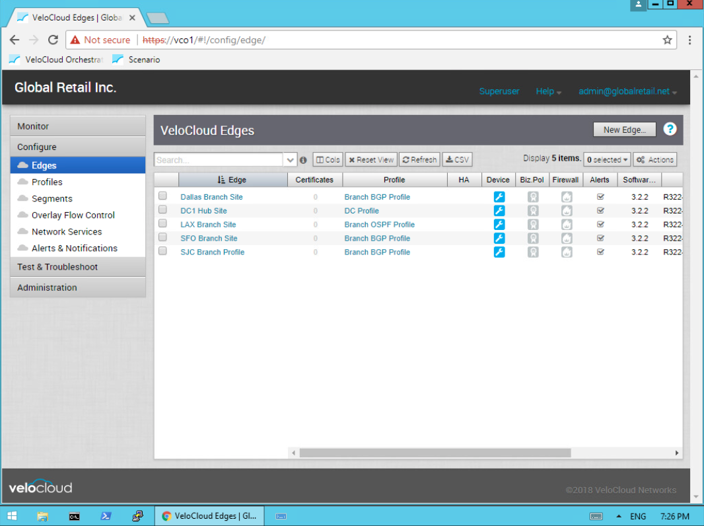Open Device settings icon for DC1 Hub Site
This screenshot has width=704, height=526.
tap(499, 211)
